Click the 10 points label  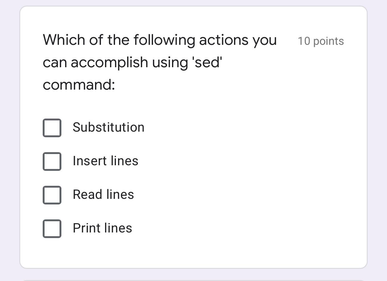321,41
